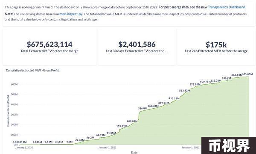The height and width of the screenshot is (154, 256).
Task: Click the 513.82M data point label
Action: click(184, 91)
